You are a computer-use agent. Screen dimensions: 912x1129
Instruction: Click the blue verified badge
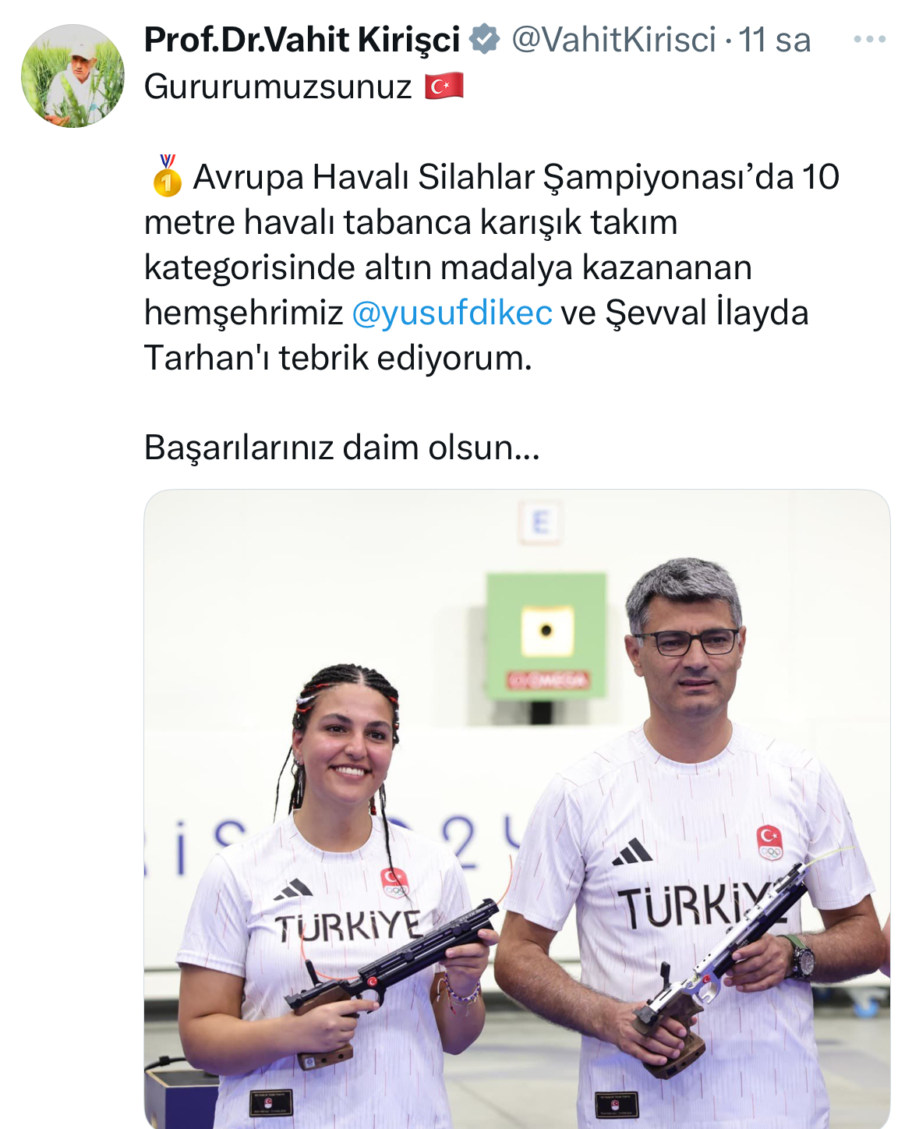(x=485, y=39)
